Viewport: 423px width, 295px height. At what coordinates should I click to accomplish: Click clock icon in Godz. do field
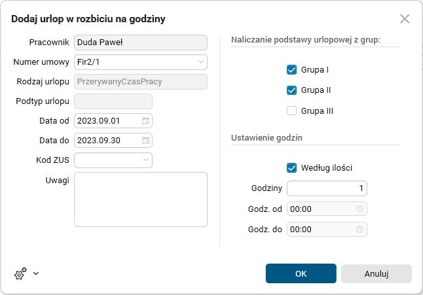[x=359, y=230]
